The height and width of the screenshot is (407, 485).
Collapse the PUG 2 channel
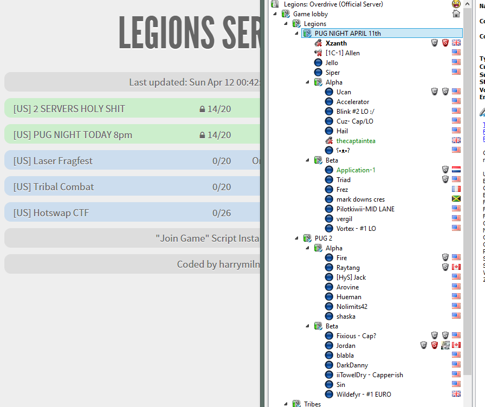tap(296, 238)
